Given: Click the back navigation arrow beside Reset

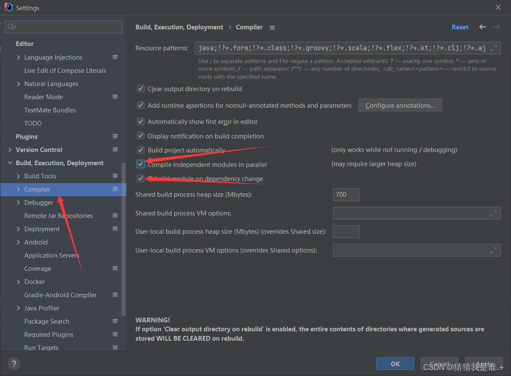Looking at the screenshot, I should pyautogui.click(x=482, y=27).
